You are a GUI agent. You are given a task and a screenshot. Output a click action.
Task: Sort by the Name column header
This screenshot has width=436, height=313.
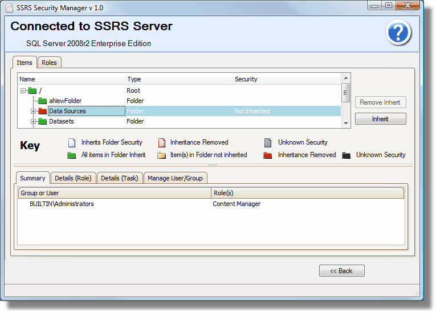[x=71, y=79]
